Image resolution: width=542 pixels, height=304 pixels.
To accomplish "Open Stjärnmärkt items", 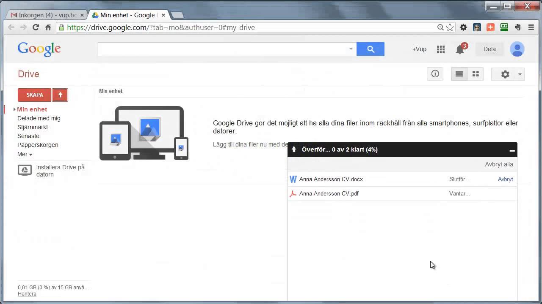I will pyautogui.click(x=33, y=127).
